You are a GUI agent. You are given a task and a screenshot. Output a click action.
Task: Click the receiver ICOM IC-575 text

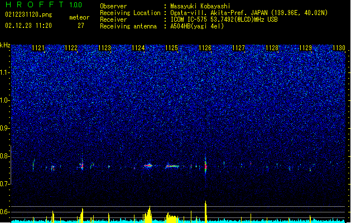tap(224, 20)
